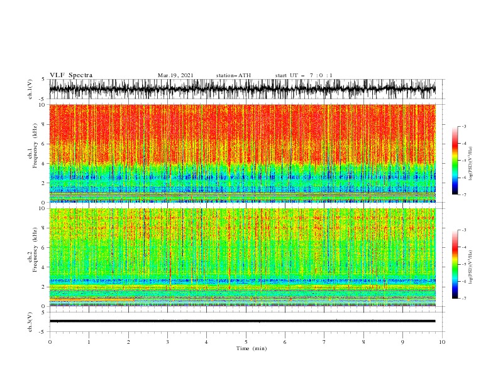Image resolution: width=498 pixels, height=384 pixels.
Task: Click time axis tick label "2"
Action: [128, 342]
